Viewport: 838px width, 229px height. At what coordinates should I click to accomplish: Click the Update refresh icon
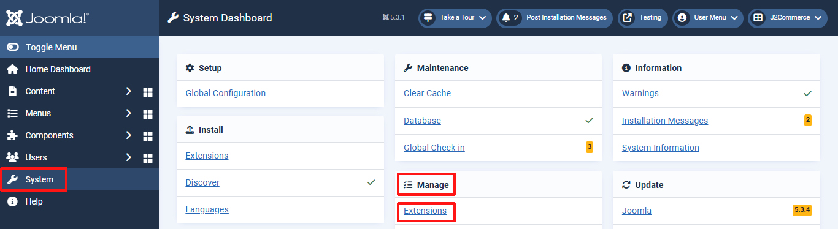[626, 185]
